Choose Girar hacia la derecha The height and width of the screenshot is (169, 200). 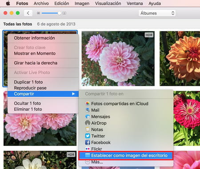coord(36,63)
